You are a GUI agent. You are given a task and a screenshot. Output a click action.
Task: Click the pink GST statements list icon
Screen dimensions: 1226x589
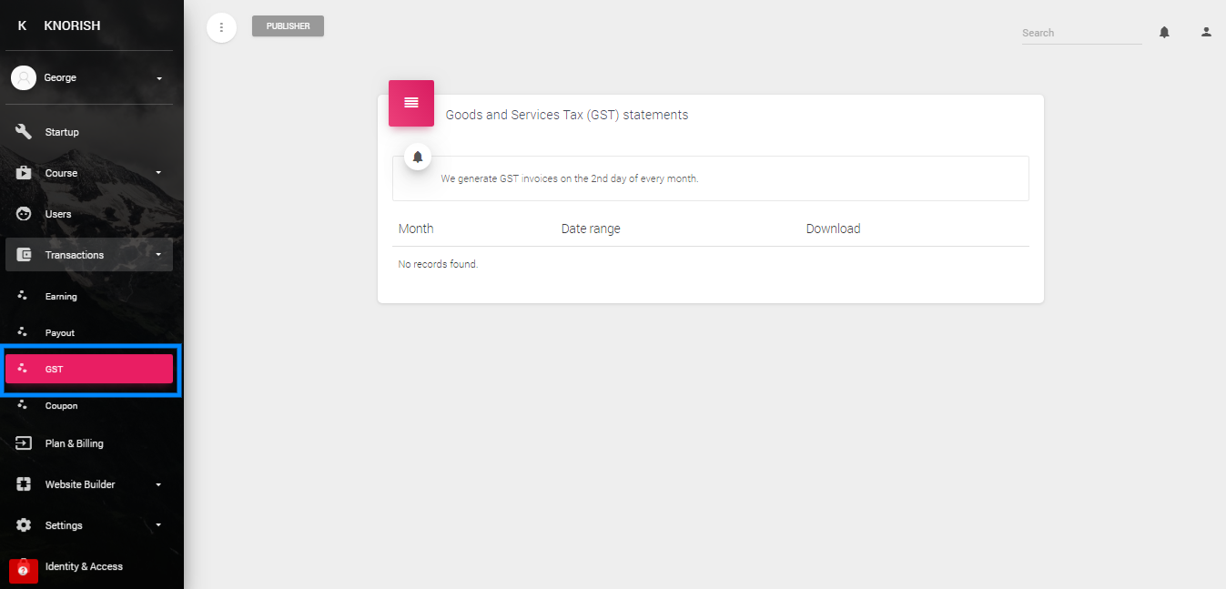(x=411, y=103)
